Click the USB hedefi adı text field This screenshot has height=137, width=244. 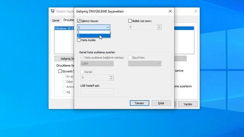[97, 91]
